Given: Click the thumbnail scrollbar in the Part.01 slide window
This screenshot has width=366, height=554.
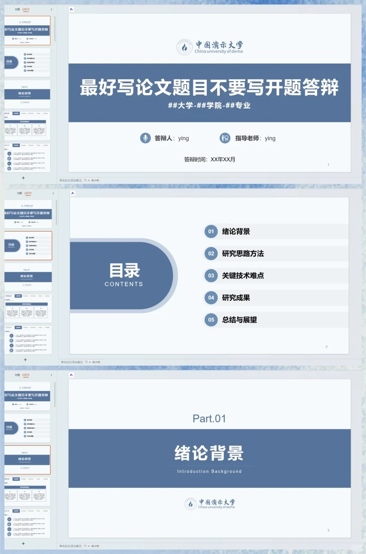Looking at the screenshot, I should click(x=55, y=395).
